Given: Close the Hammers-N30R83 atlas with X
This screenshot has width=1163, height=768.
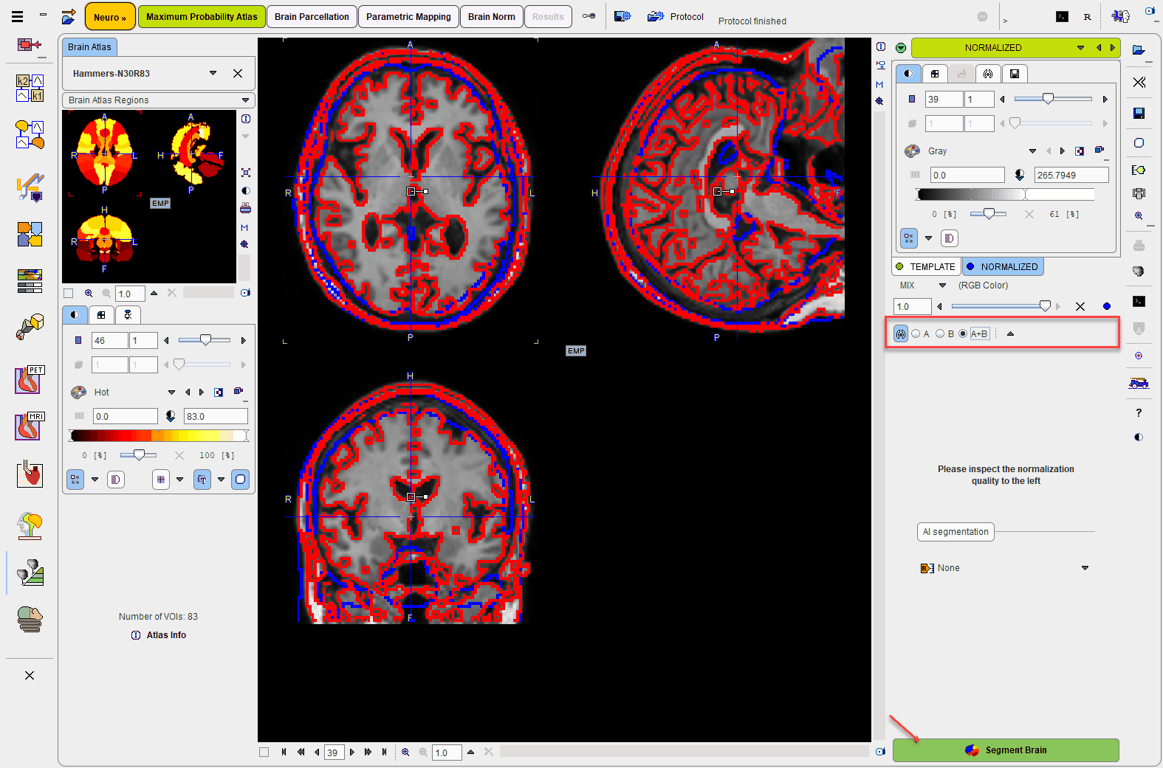Looking at the screenshot, I should click(x=238, y=73).
